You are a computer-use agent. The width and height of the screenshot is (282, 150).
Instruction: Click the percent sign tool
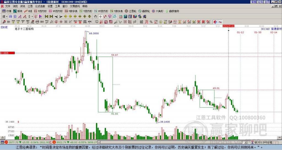click(x=151, y=22)
